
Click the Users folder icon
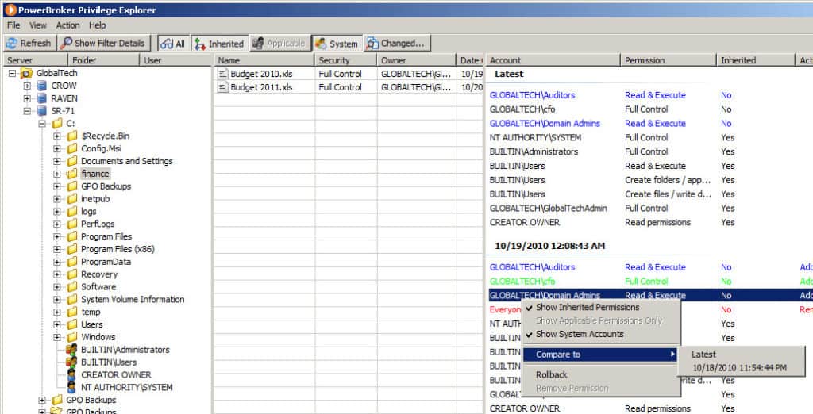[72, 324]
